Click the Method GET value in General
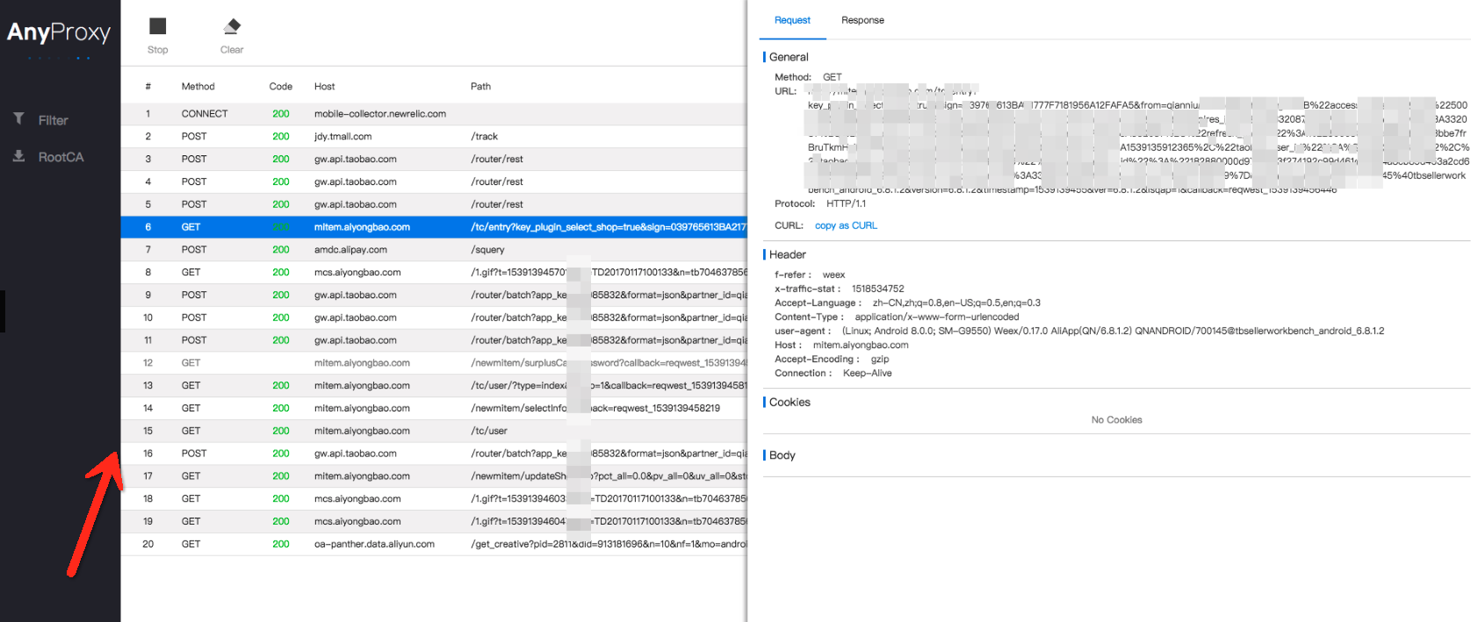 pyautogui.click(x=832, y=77)
